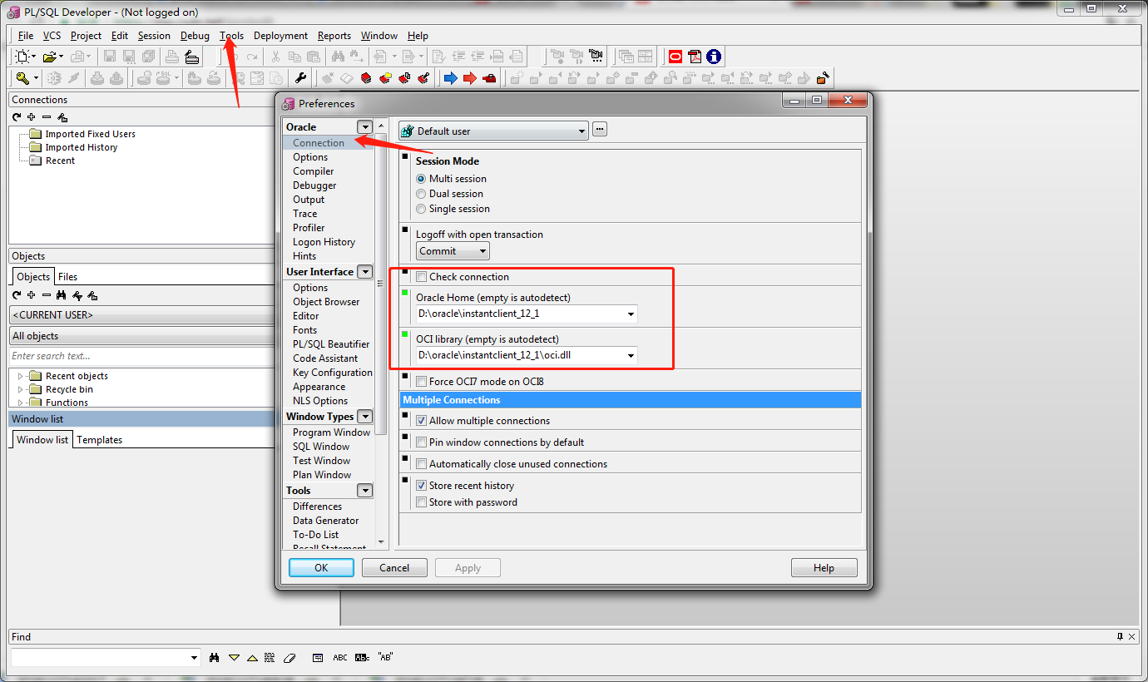Click the Open folder toolbar icon

tap(50, 57)
